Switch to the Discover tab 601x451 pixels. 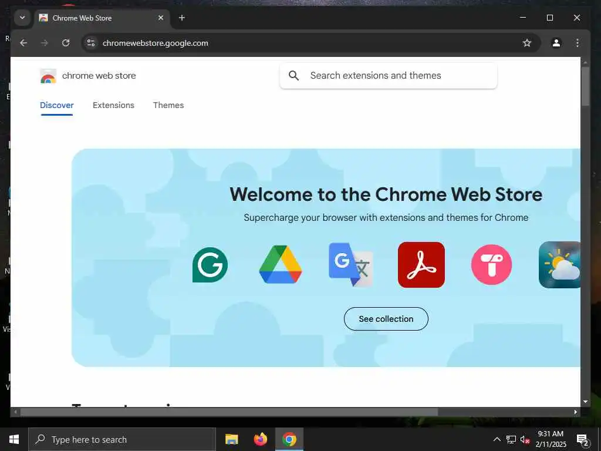(x=57, y=105)
